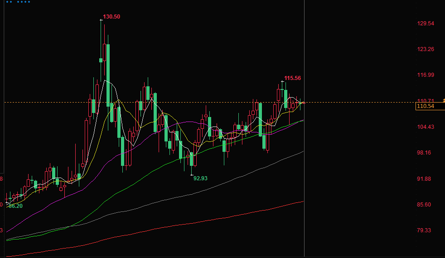Image resolution: width=445 pixels, height=258 pixels.
Task: Click the 130.50 high price marker
Action: [111, 17]
